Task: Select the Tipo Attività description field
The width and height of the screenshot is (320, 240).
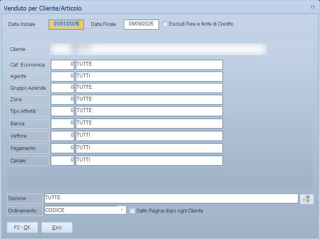Action: [149, 111]
